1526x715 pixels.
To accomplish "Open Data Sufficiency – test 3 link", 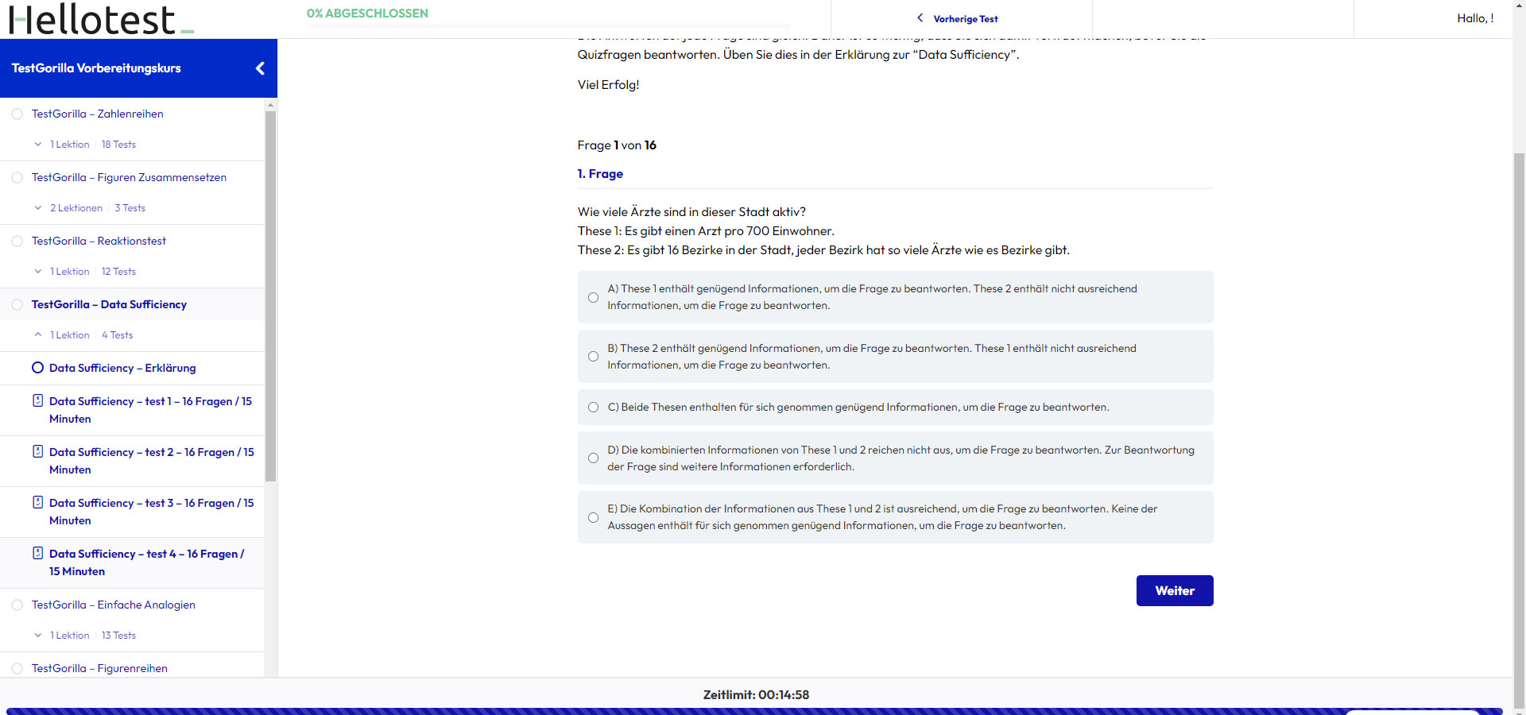I will [151, 512].
